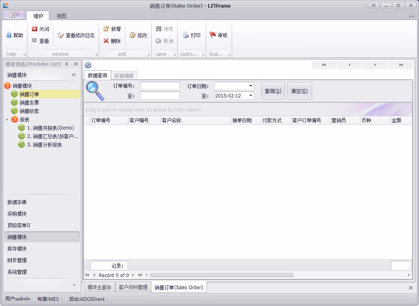The height and width of the screenshot is (306, 419).
Task: Switch to the 维护 ribbon tab
Action: coord(38,16)
